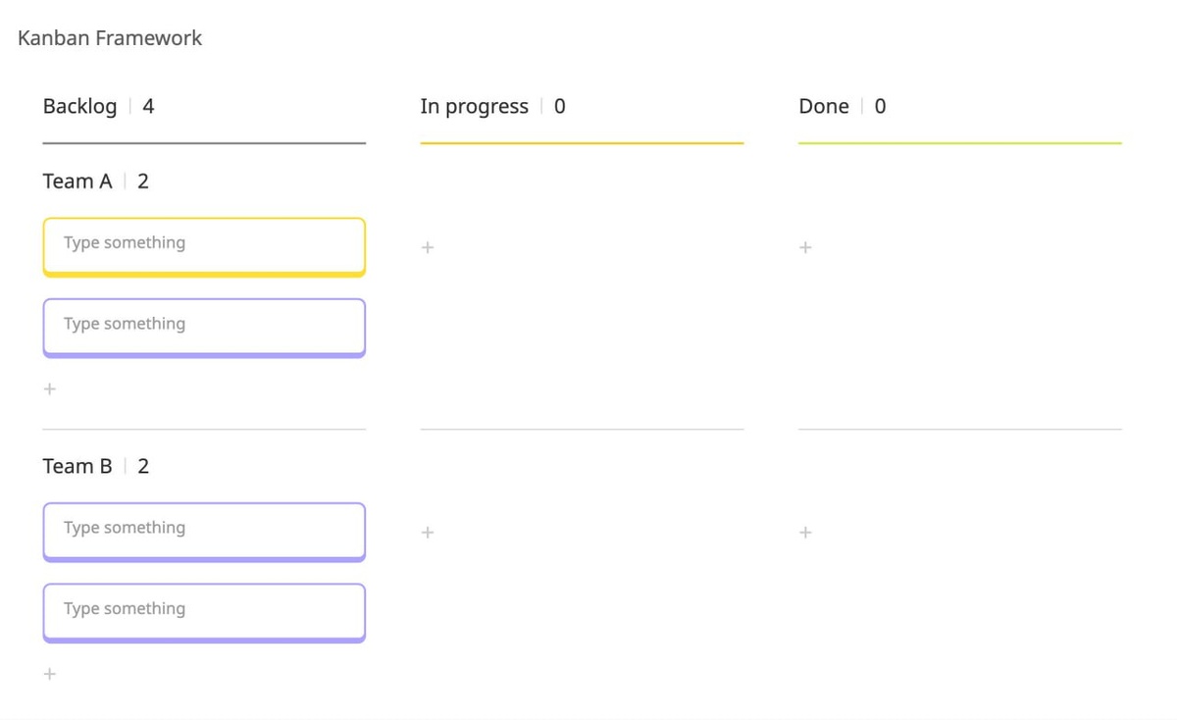Viewport: 1177px width, 720px height.
Task: Select the In progress column title
Action: click(x=474, y=107)
